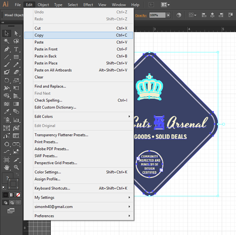Select the Lasso tool
The image size is (236, 235).
tap(16, 41)
